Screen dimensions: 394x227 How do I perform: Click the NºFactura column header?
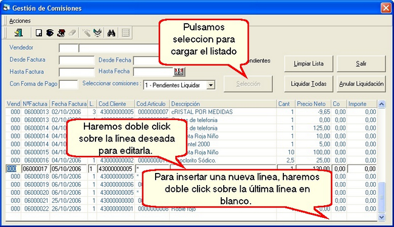pyautogui.click(x=35, y=104)
